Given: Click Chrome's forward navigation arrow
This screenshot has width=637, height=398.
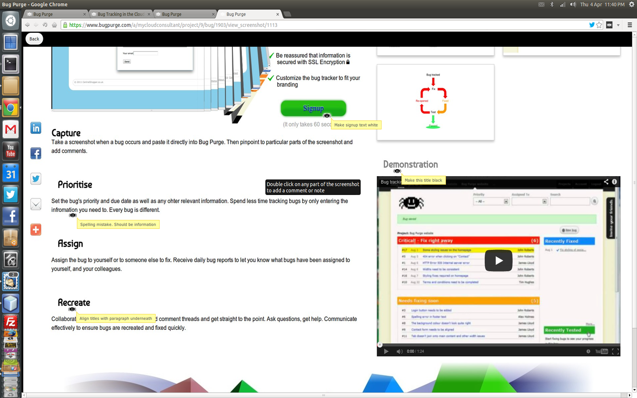Looking at the screenshot, I should [x=36, y=24].
